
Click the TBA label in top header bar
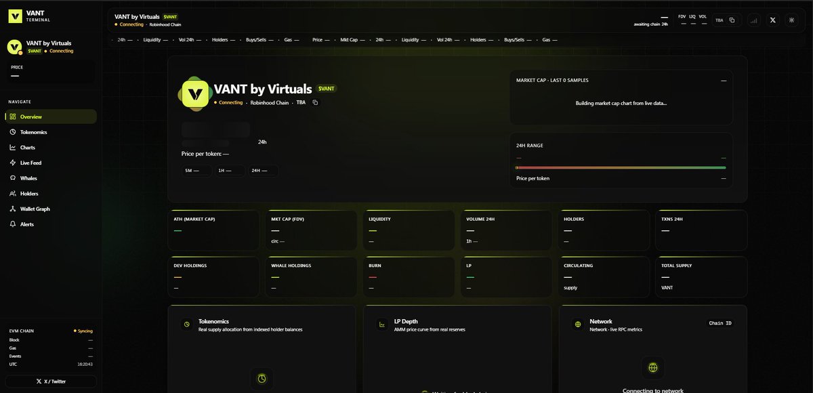(x=719, y=20)
